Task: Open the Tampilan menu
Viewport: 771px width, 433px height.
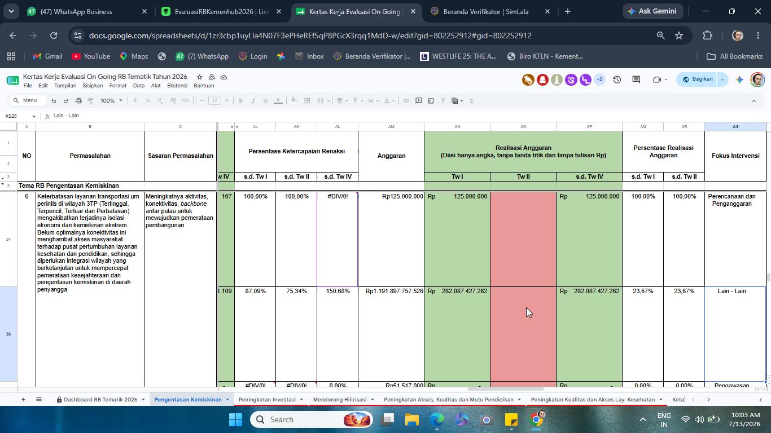Action: pos(65,86)
